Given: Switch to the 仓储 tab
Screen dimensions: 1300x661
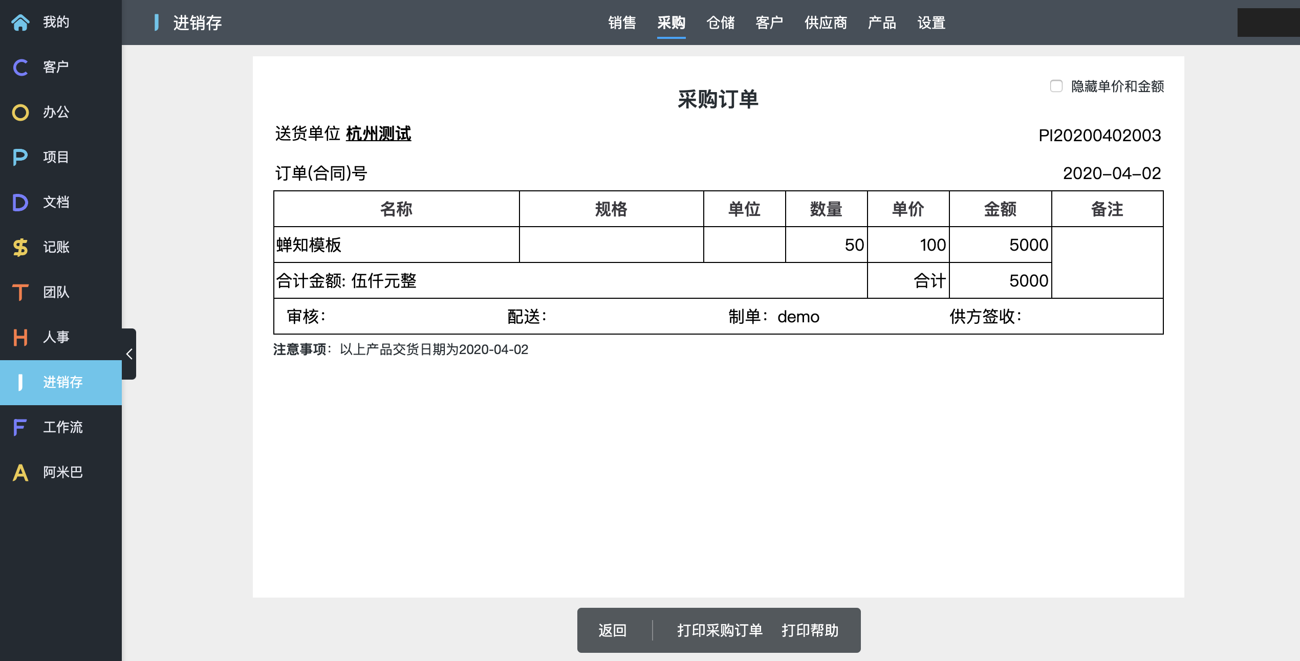Looking at the screenshot, I should pyautogui.click(x=720, y=23).
